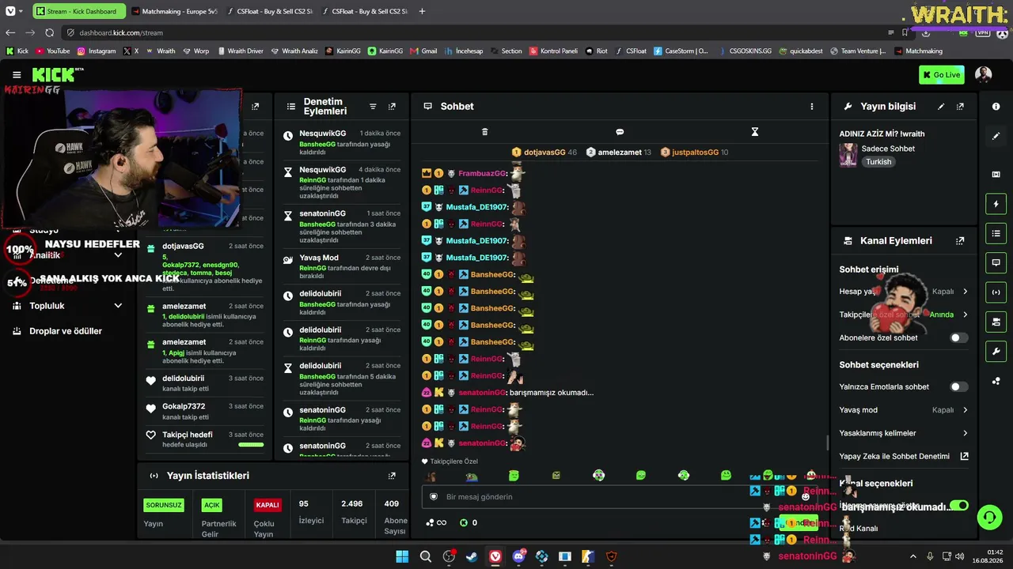Pop out the Yayın İstatistikleri panel
The image size is (1013, 569).
(392, 476)
